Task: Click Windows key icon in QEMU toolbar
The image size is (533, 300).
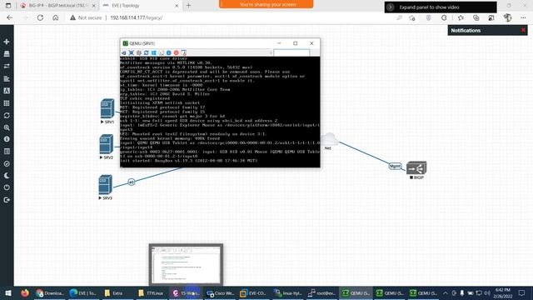Action: (x=153, y=52)
